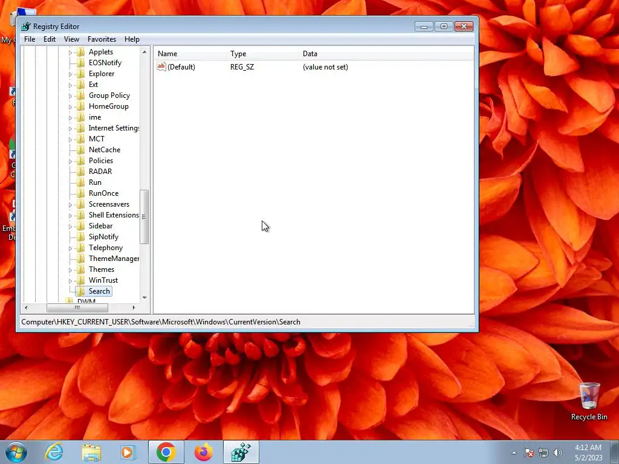Image resolution: width=619 pixels, height=464 pixels.
Task: Sort by the Name column header
Action: [x=190, y=54]
